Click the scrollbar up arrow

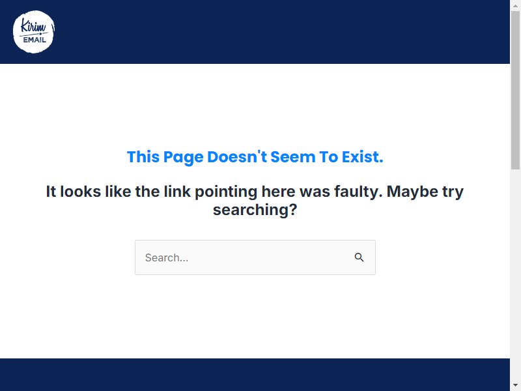coord(515,5)
